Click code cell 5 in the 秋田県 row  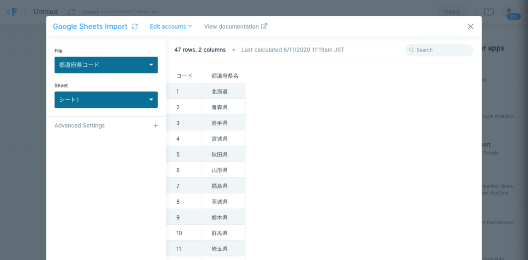[x=183, y=154]
